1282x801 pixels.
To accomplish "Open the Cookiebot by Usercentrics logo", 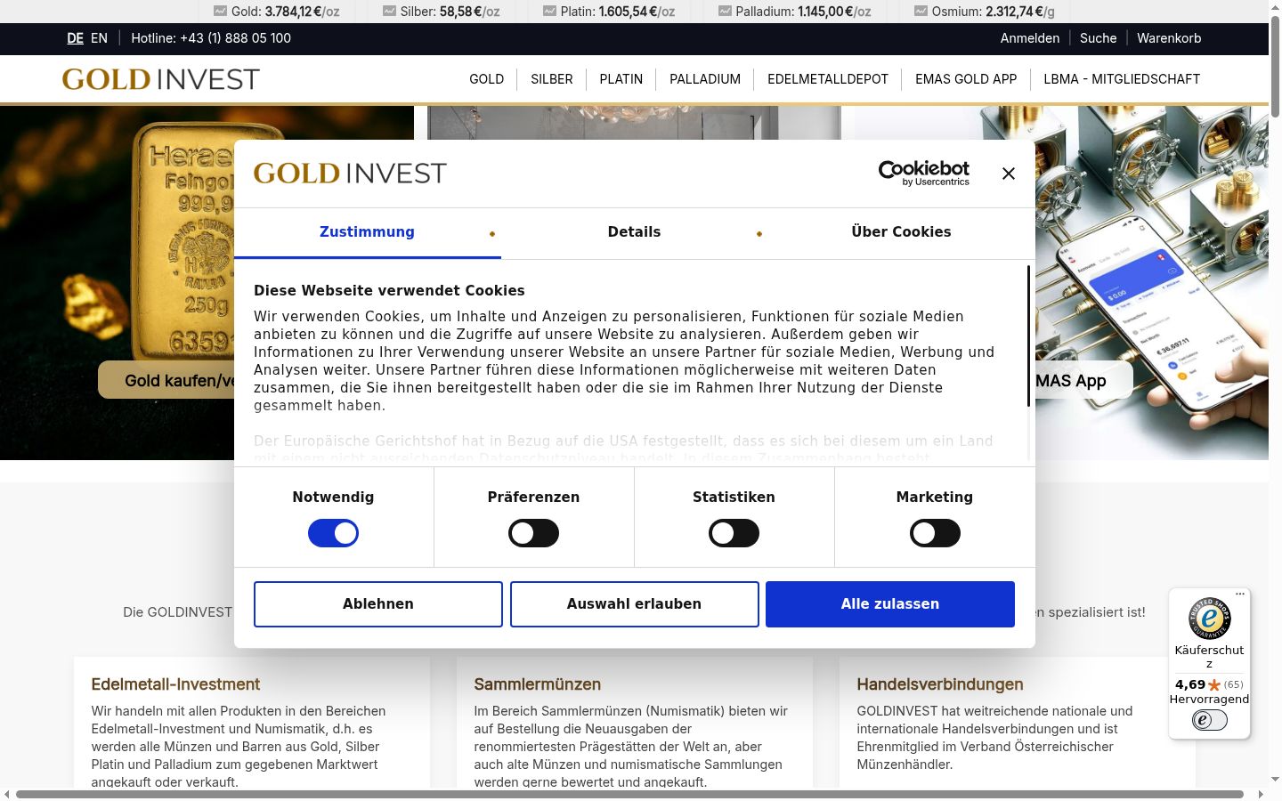I will coord(924,173).
